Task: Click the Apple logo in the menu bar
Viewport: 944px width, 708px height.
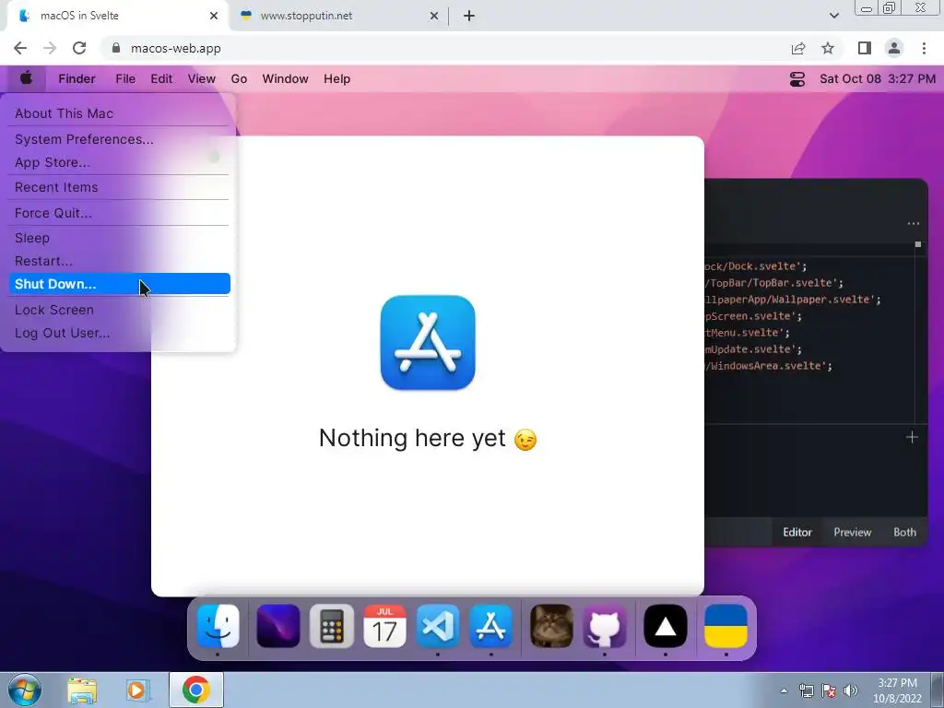Action: click(26, 78)
